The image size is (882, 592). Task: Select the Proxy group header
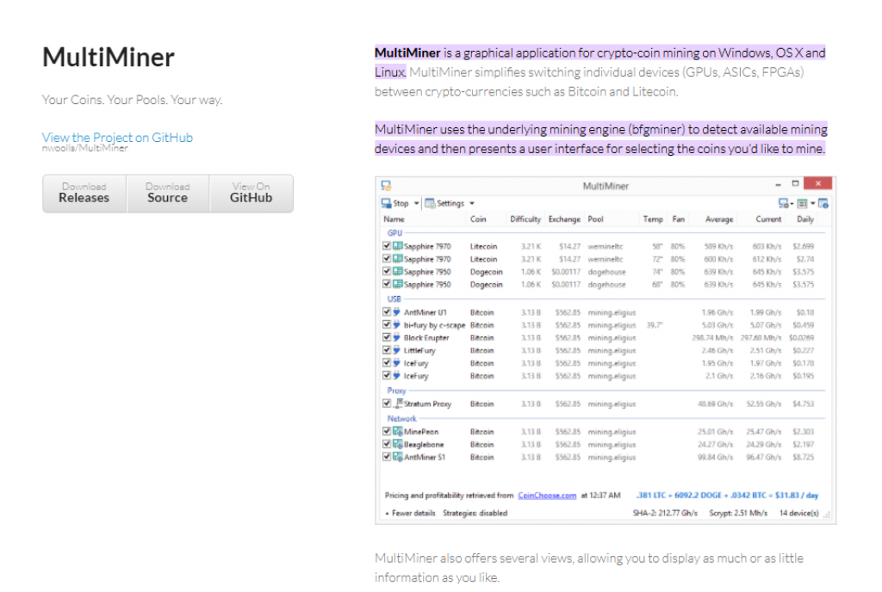[396, 391]
